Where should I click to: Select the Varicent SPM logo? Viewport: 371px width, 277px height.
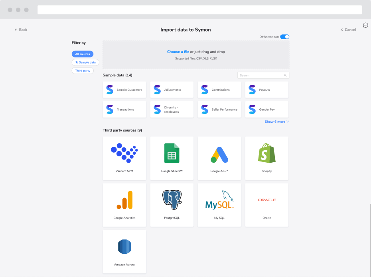click(124, 153)
